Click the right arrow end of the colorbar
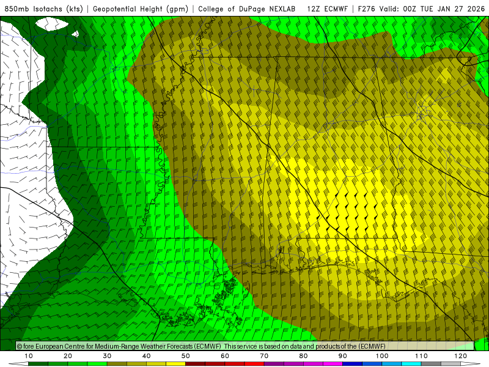Viewport: 489px width, 367px height. [471, 364]
